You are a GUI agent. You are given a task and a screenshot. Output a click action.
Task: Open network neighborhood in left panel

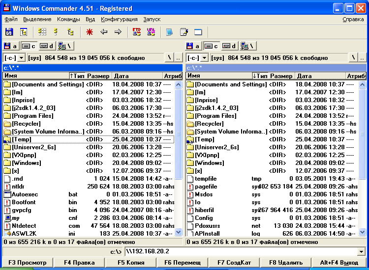tap(65, 46)
